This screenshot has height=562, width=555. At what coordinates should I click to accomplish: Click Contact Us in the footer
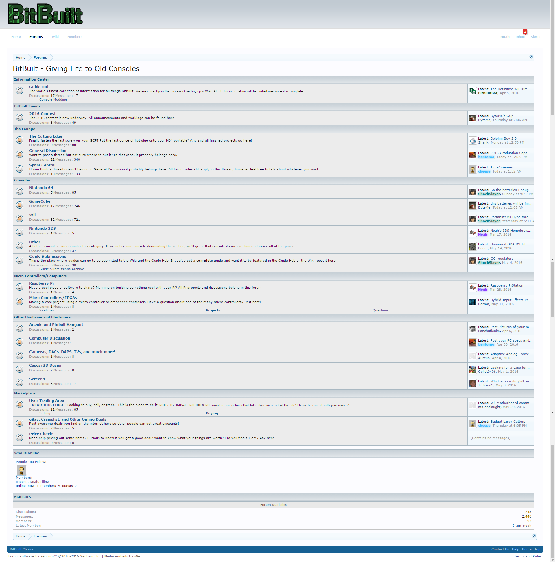point(500,549)
